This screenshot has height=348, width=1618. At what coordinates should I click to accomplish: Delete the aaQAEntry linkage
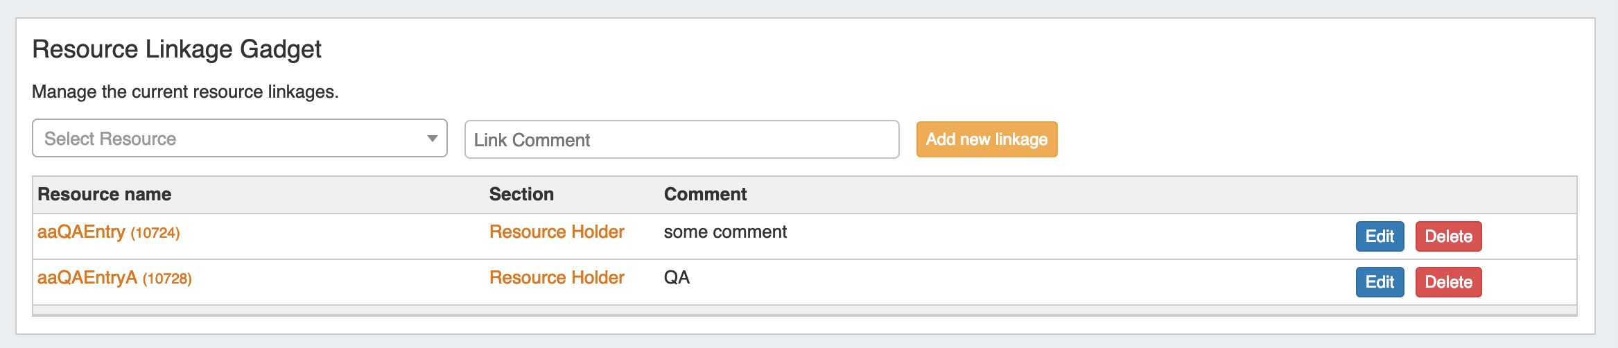pyautogui.click(x=1448, y=236)
